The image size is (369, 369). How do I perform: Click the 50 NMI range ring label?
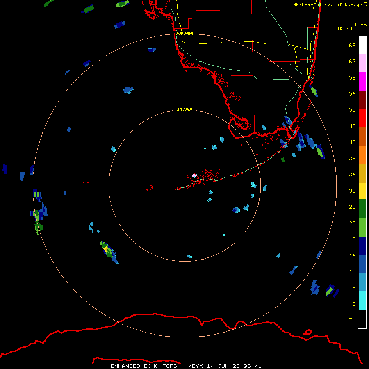[184, 109]
